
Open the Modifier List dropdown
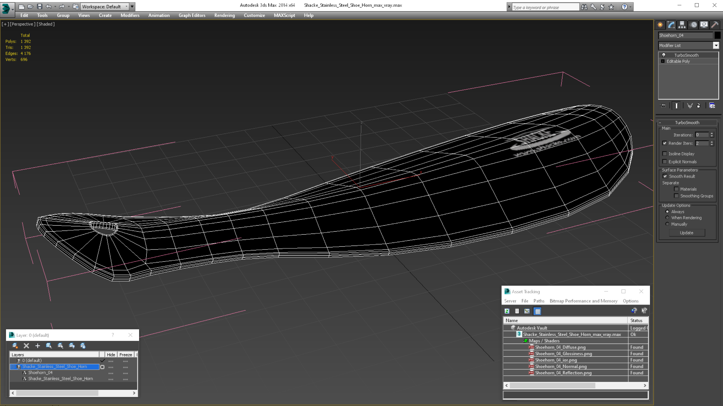[716, 45]
